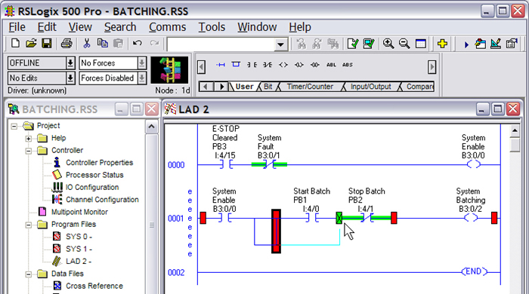This screenshot has width=529, height=294.
Task: Open IO Configuration in project tree
Action: click(x=92, y=187)
